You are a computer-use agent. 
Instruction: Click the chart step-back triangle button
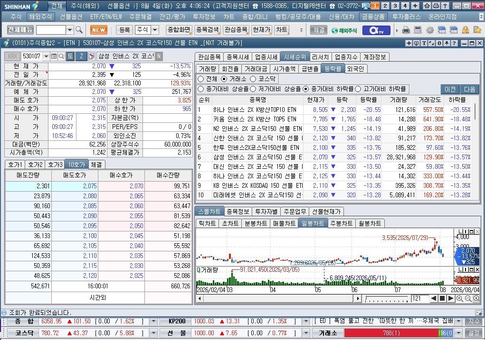pyautogui.click(x=434, y=298)
